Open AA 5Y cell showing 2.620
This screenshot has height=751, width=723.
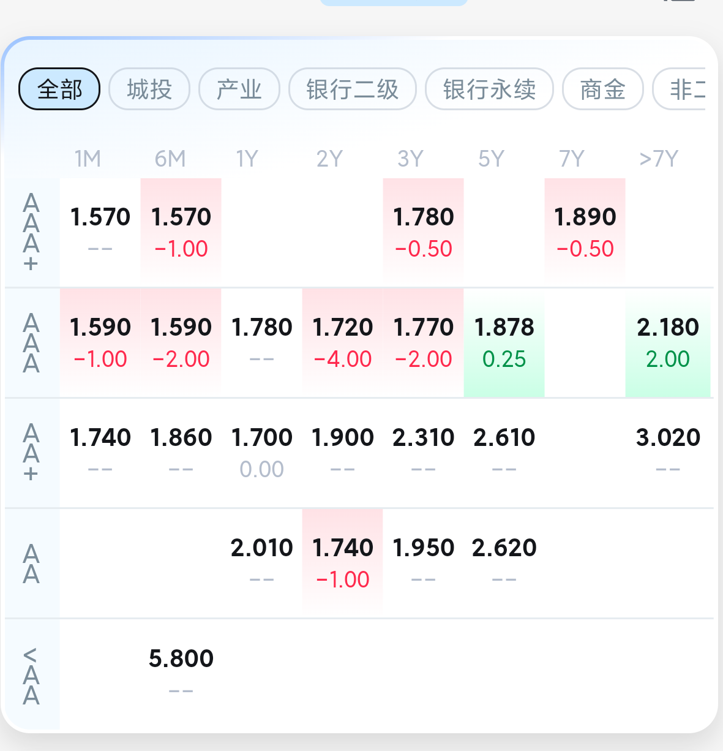coord(504,563)
